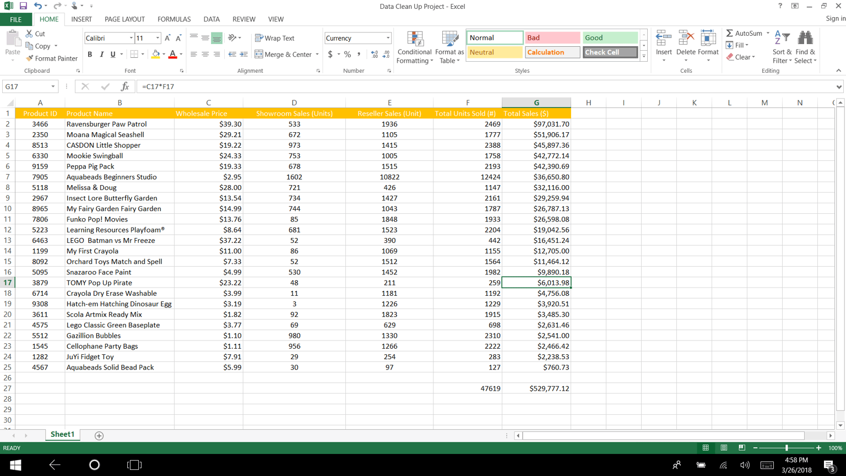The height and width of the screenshot is (476, 846).
Task: Open Find & Select binoculars menu
Action: click(x=805, y=47)
